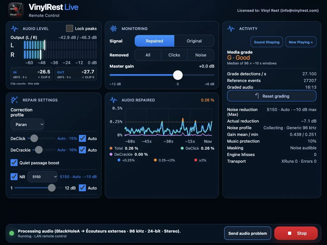This screenshot has width=327, height=245.
Task: Click the S150 · Auto · −10 dB NR summary
Action: [78, 177]
